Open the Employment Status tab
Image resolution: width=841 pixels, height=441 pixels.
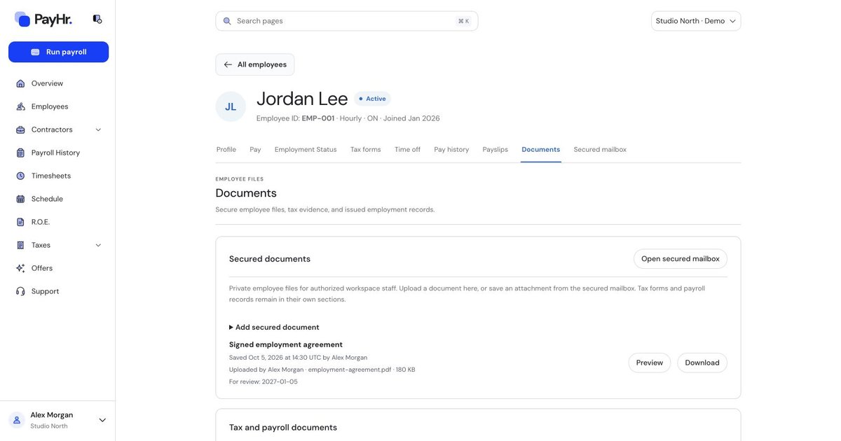click(306, 149)
